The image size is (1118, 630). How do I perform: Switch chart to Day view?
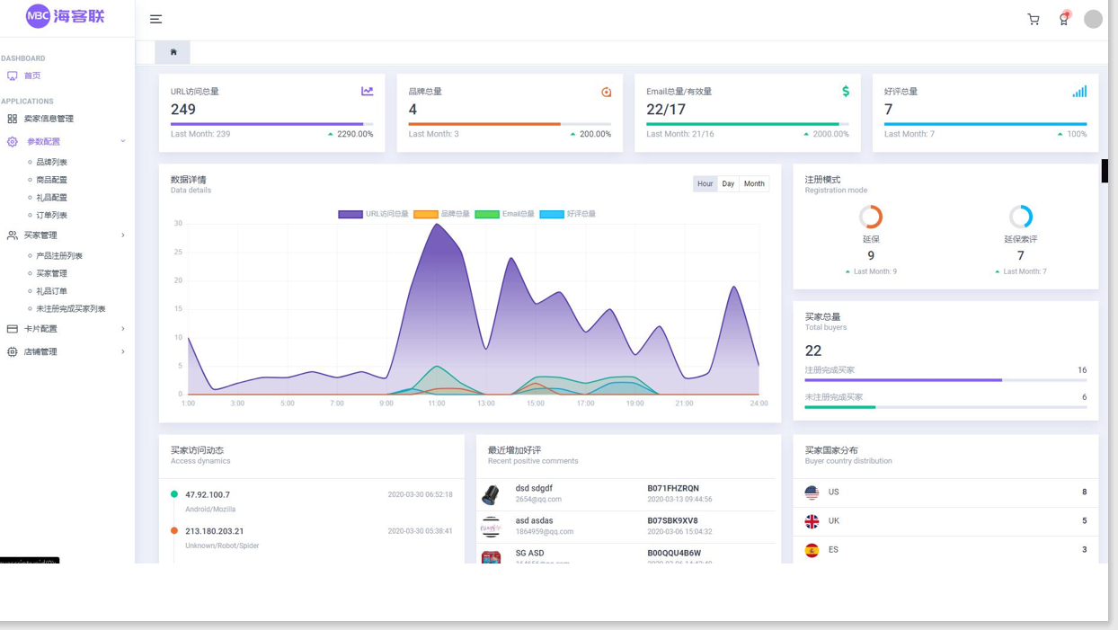(x=728, y=183)
